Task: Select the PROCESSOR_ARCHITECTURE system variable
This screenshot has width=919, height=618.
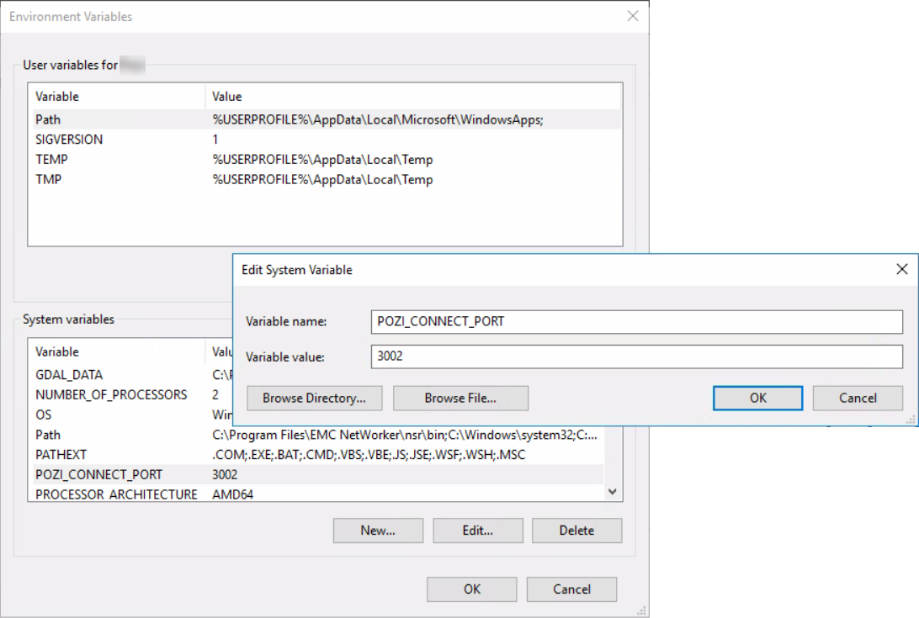Action: click(x=316, y=494)
